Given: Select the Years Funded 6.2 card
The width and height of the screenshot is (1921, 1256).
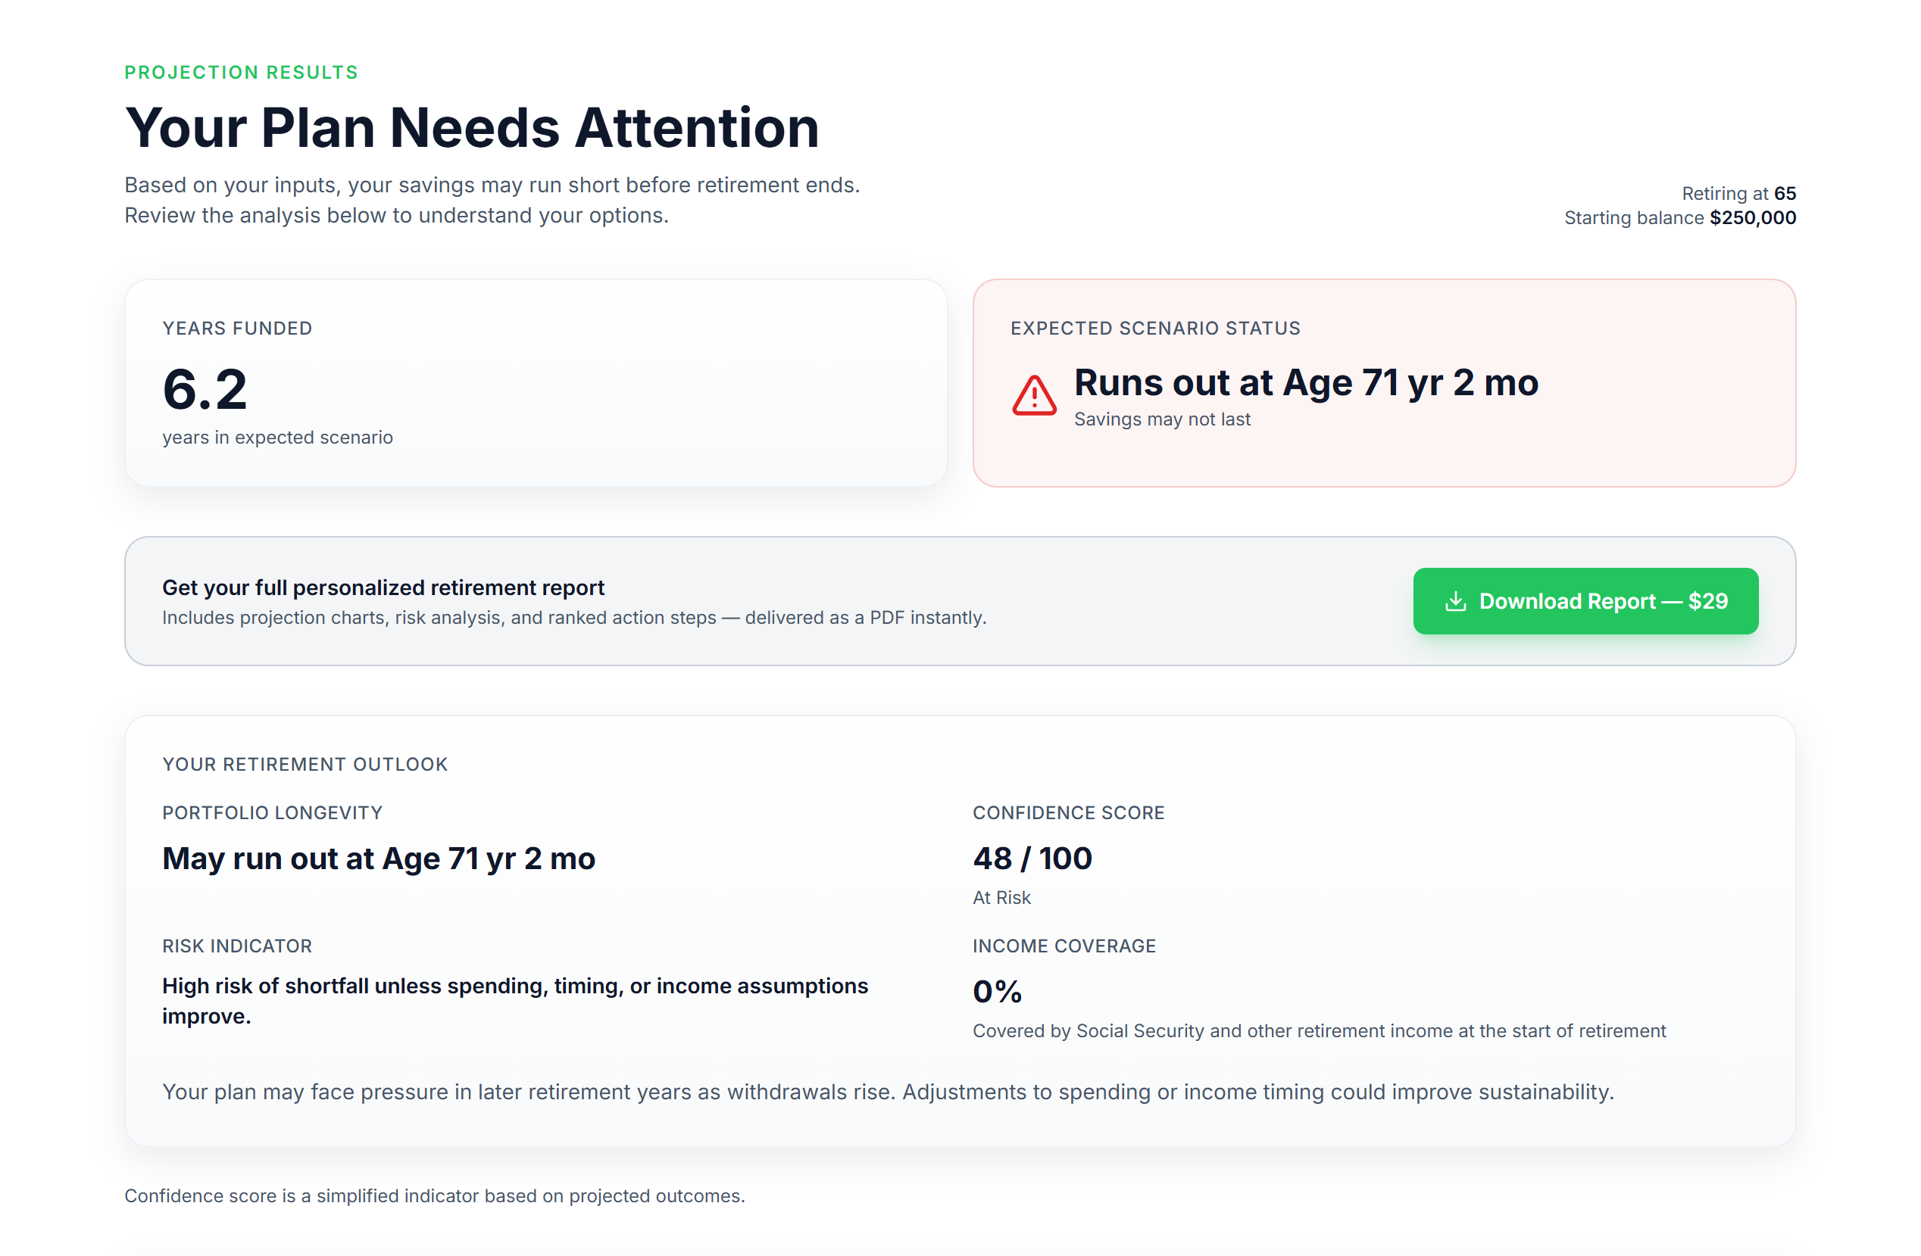Looking at the screenshot, I should [536, 383].
